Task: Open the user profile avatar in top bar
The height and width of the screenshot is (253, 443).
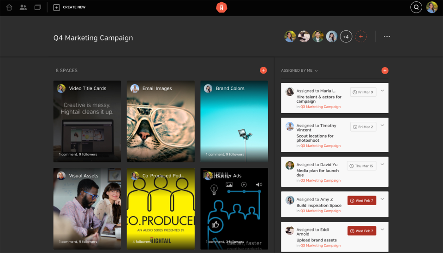Action: [x=432, y=7]
